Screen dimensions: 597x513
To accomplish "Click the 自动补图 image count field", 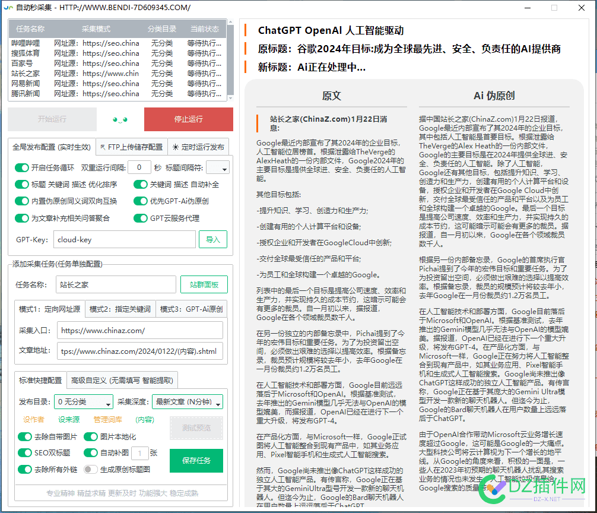I will click(139, 453).
